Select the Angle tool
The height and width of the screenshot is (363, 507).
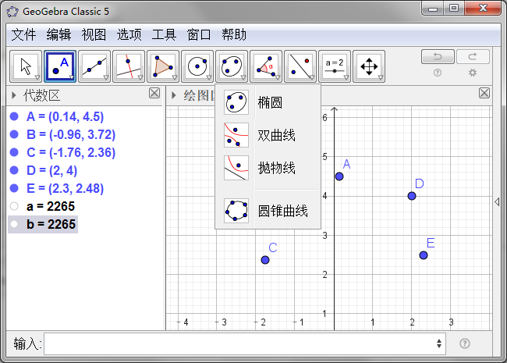pos(265,66)
